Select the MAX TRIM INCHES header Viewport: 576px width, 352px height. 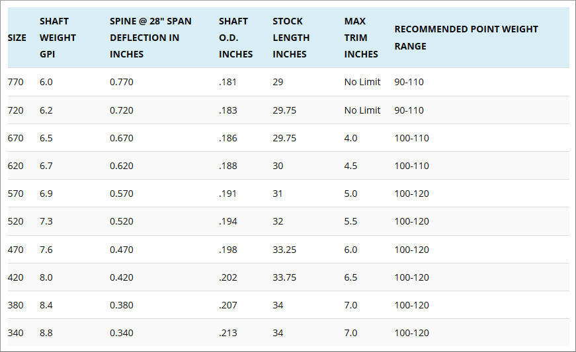[x=361, y=38]
